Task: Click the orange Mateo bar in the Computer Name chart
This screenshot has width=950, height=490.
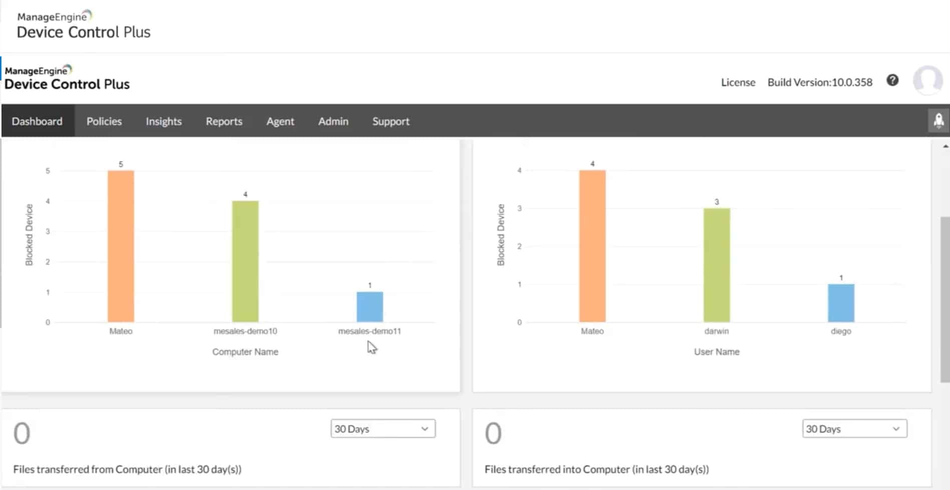Action: click(121, 246)
